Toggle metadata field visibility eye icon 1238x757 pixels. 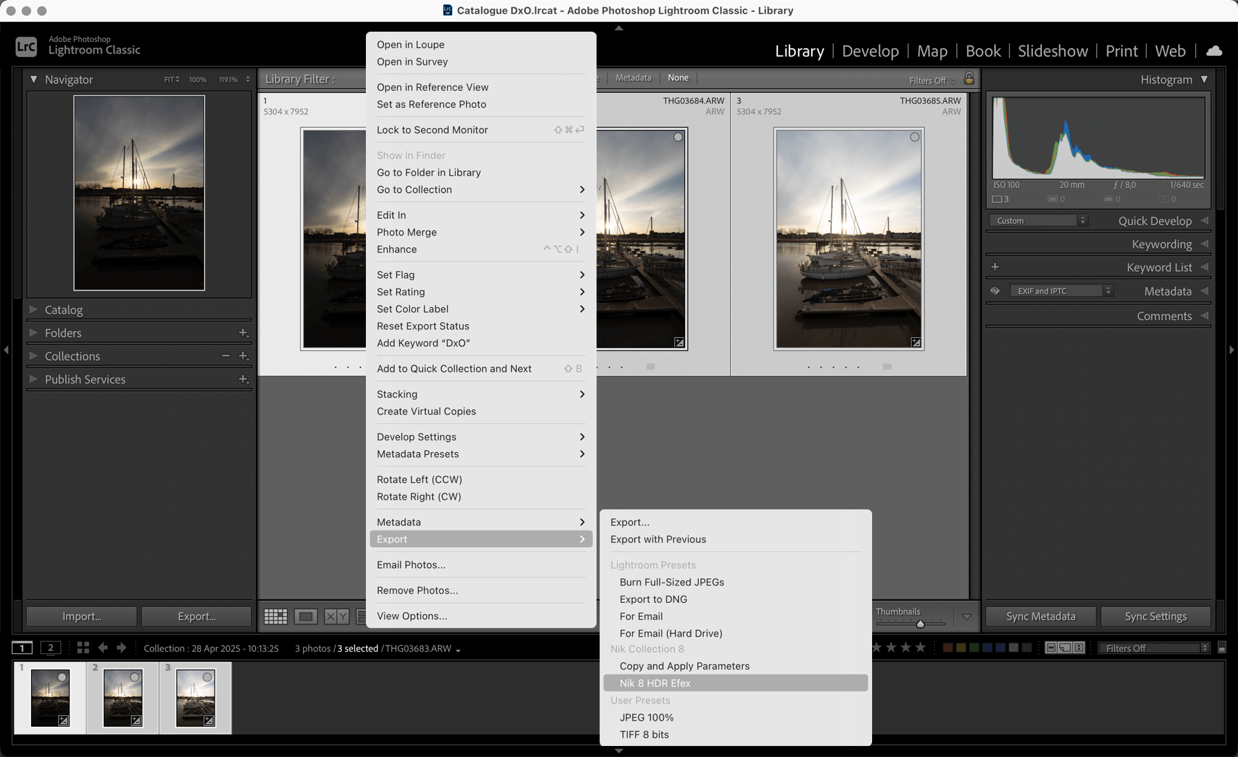(995, 291)
